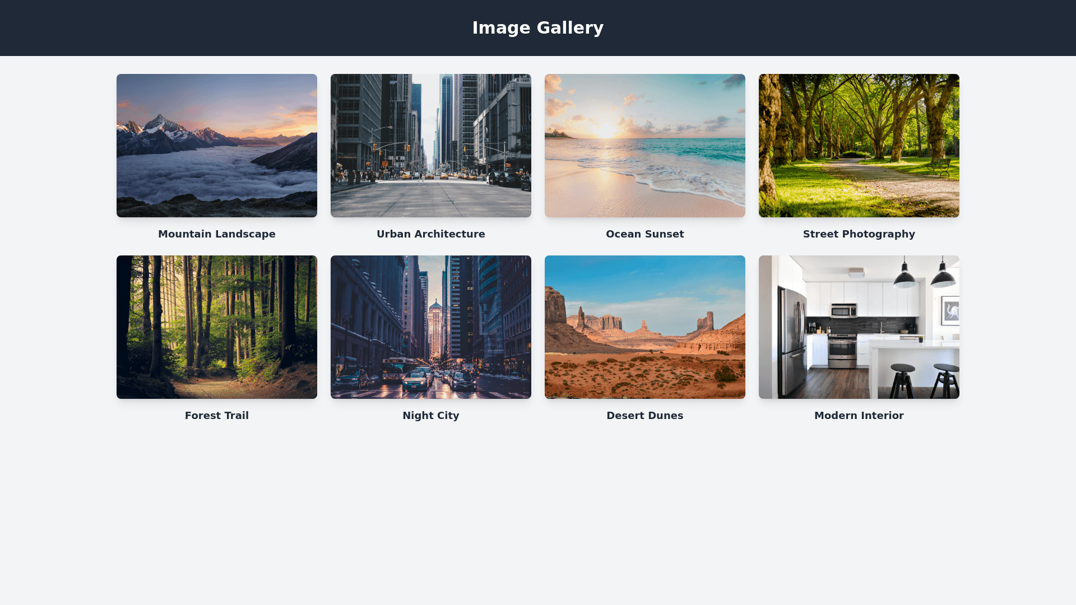Image resolution: width=1076 pixels, height=605 pixels.
Task: Click the Street Photography title text
Action: 859,234
